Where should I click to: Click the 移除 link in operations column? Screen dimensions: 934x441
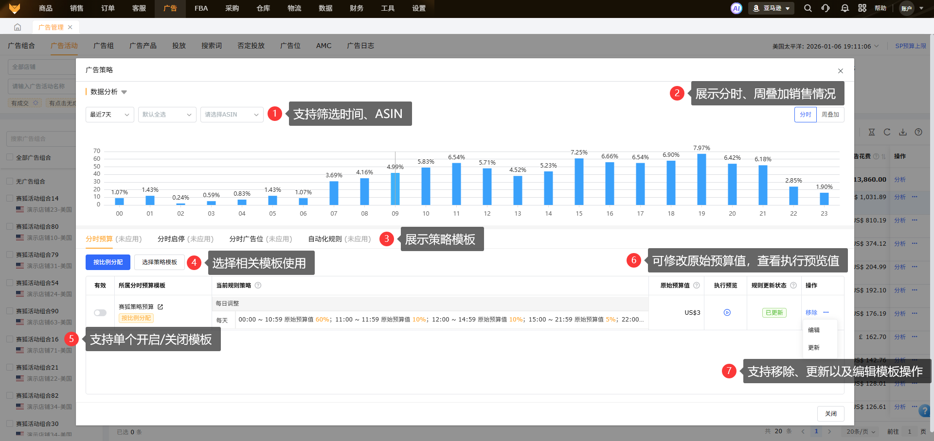tap(811, 313)
